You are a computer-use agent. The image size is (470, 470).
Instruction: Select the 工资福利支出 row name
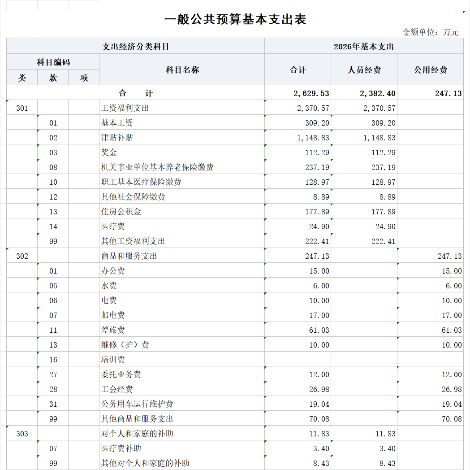[x=182, y=108]
